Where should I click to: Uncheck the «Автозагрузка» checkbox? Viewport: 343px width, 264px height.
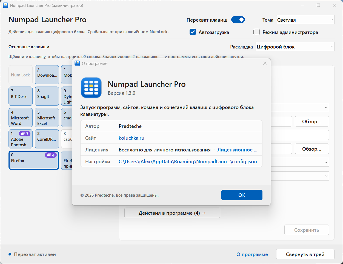pyautogui.click(x=193, y=32)
